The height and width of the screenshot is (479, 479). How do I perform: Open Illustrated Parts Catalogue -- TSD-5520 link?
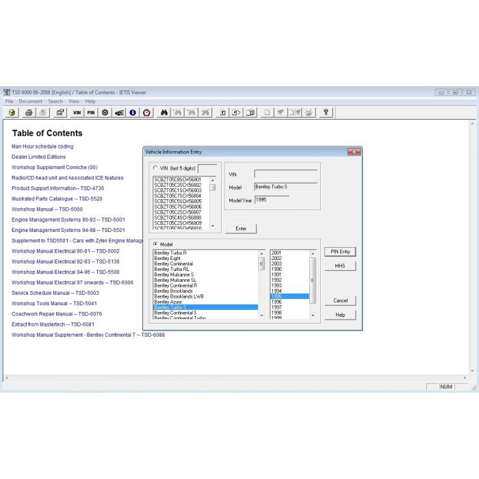click(57, 199)
